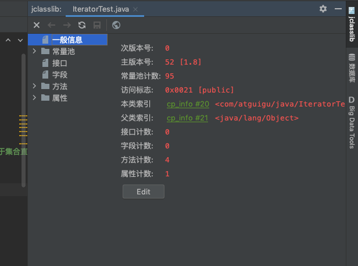Reload the class file with refresh icon
This screenshot has height=266, width=358.
pyautogui.click(x=82, y=25)
